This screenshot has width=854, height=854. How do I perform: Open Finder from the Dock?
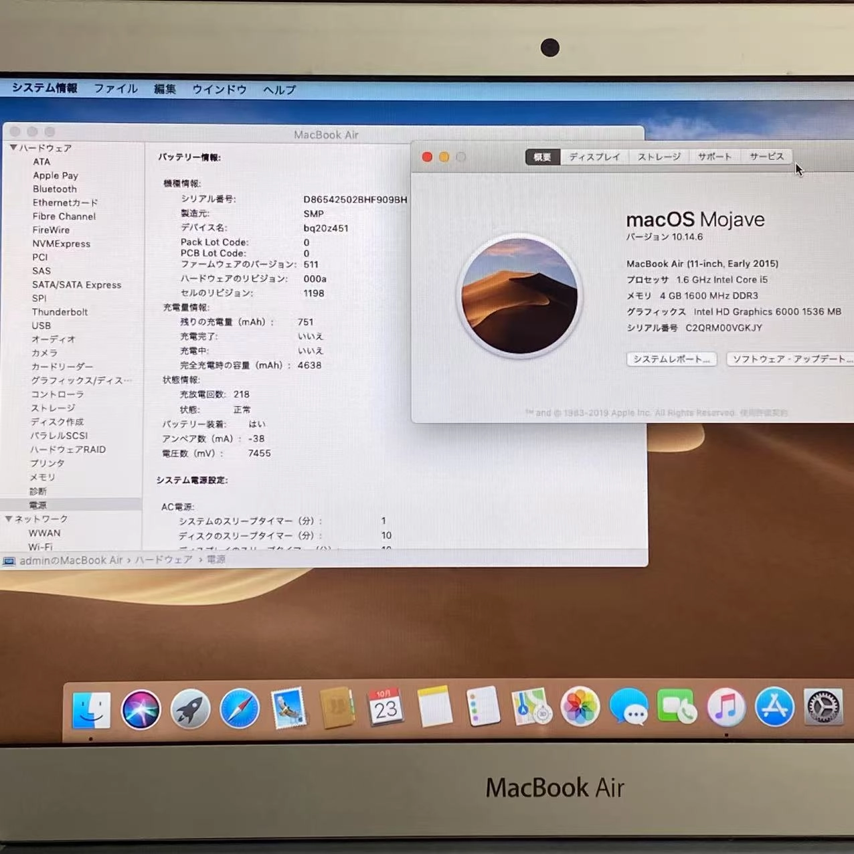point(91,709)
